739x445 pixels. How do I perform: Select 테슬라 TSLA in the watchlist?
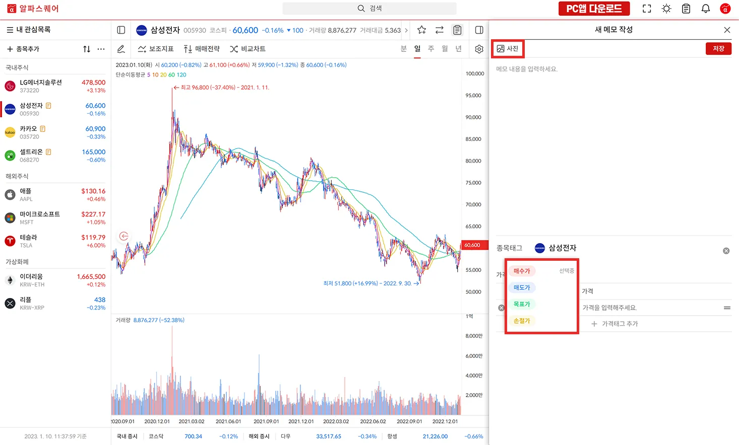point(55,241)
